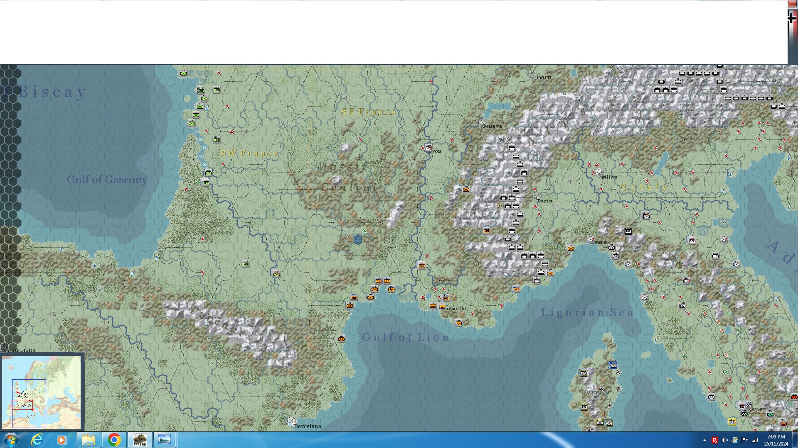798x448 pixels.
Task: Click the WITW tank icon in taskbar
Action: pos(140,440)
